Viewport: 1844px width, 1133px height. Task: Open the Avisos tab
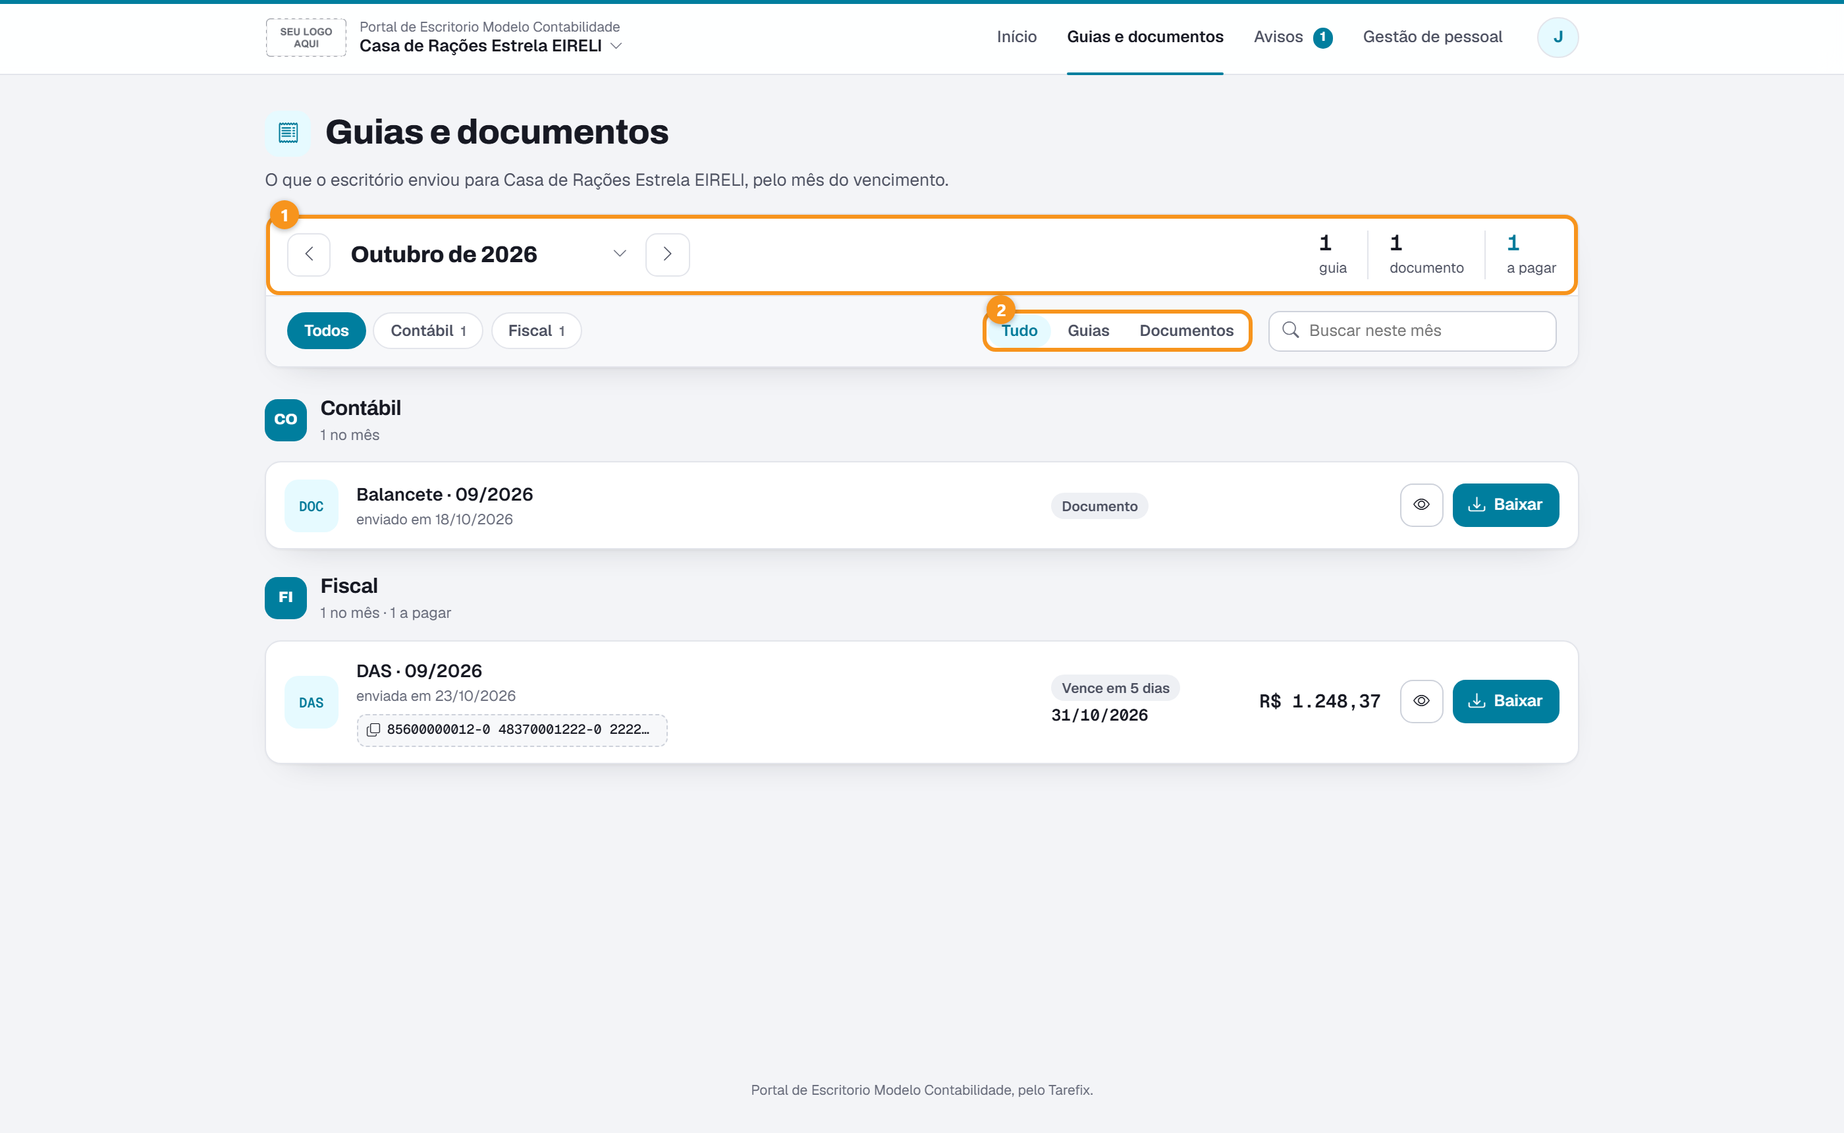click(1292, 37)
